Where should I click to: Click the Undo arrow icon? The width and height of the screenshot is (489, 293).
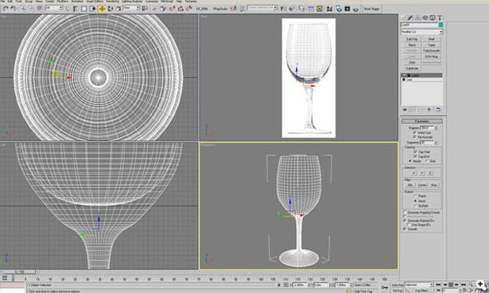pos(6,9)
